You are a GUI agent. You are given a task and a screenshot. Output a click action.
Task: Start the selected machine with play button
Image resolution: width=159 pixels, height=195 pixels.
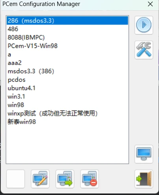(144, 25)
